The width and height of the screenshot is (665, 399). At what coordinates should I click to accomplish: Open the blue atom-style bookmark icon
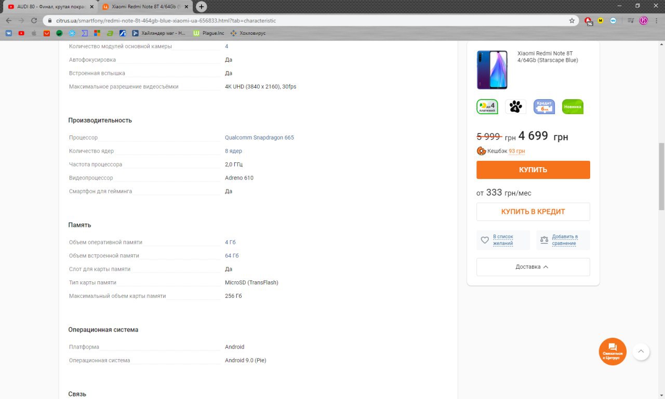click(72, 33)
